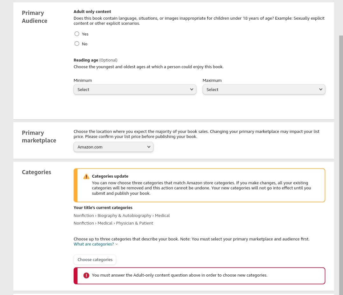Screen dimensions: 343x295
Task: Click the Choose categories button
Action: (x=95, y=259)
